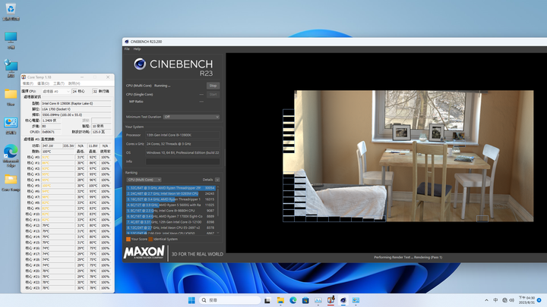This screenshot has width=547, height=307.
Task: Click the taskbar search box
Action: pos(230,300)
